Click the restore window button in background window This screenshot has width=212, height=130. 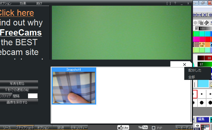click(203, 3)
